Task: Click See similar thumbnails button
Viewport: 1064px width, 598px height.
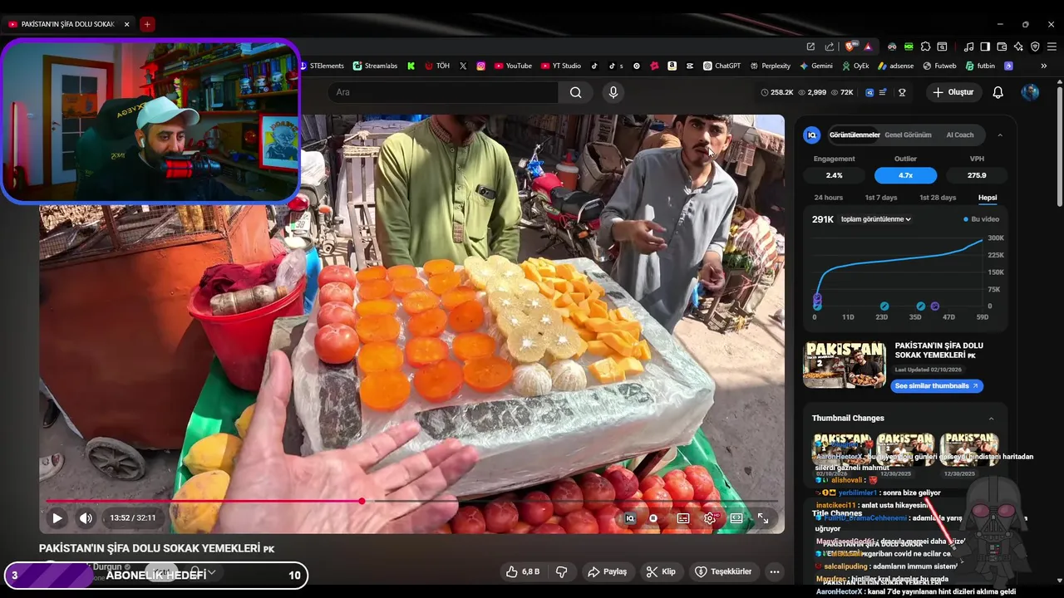Action: click(x=936, y=386)
